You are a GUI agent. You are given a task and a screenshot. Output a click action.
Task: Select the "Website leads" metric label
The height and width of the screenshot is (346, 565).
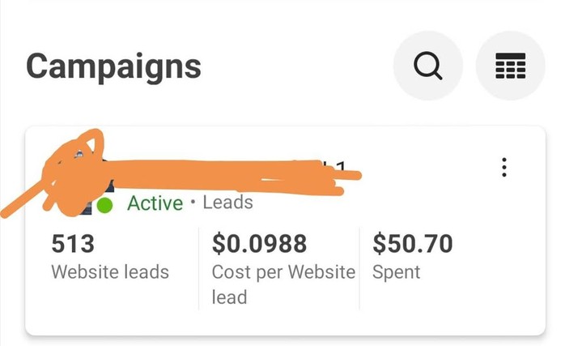tap(110, 271)
